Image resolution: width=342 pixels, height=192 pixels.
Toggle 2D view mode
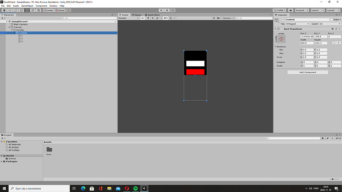pyautogui.click(x=143, y=18)
